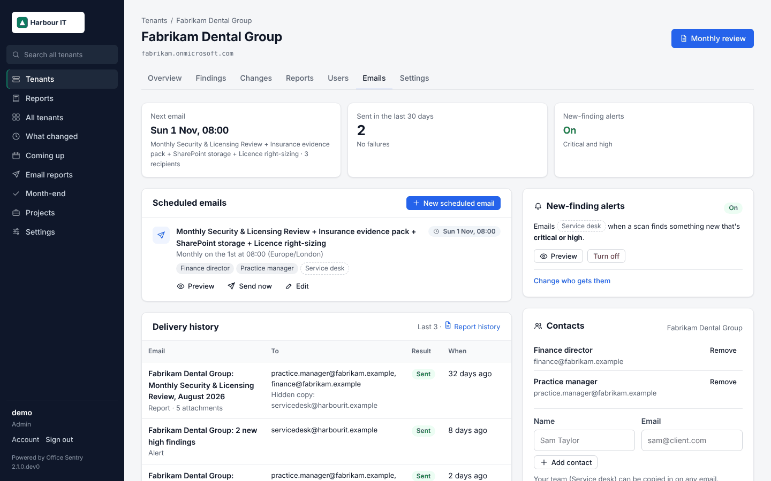Go to All tenants grid view
771x481 pixels.
(x=62, y=118)
